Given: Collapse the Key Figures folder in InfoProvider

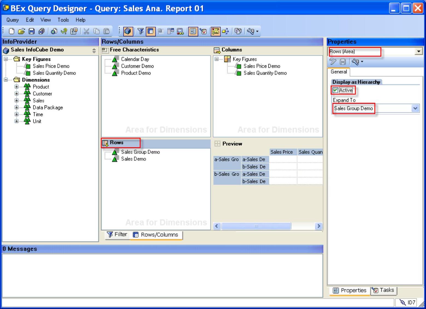Looking at the screenshot, I should point(6,59).
